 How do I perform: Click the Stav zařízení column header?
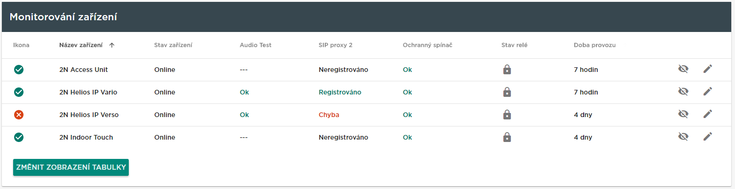pyautogui.click(x=173, y=46)
